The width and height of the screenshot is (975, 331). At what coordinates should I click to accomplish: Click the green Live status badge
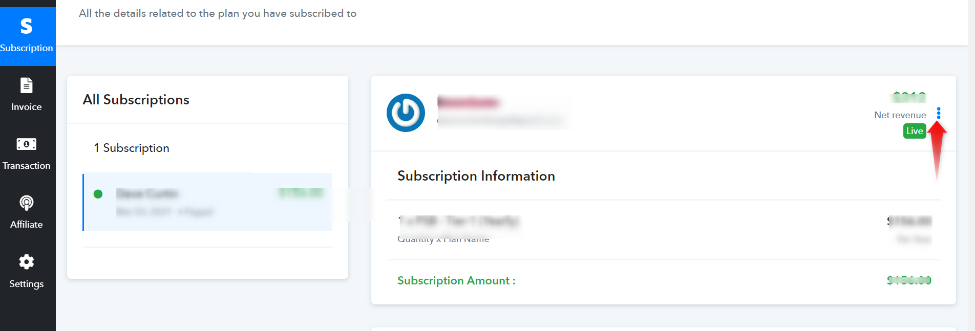(915, 131)
